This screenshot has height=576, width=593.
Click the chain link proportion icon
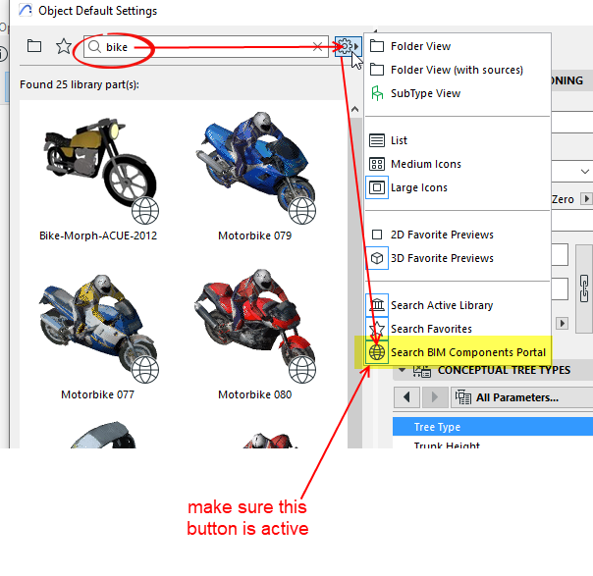click(x=584, y=288)
